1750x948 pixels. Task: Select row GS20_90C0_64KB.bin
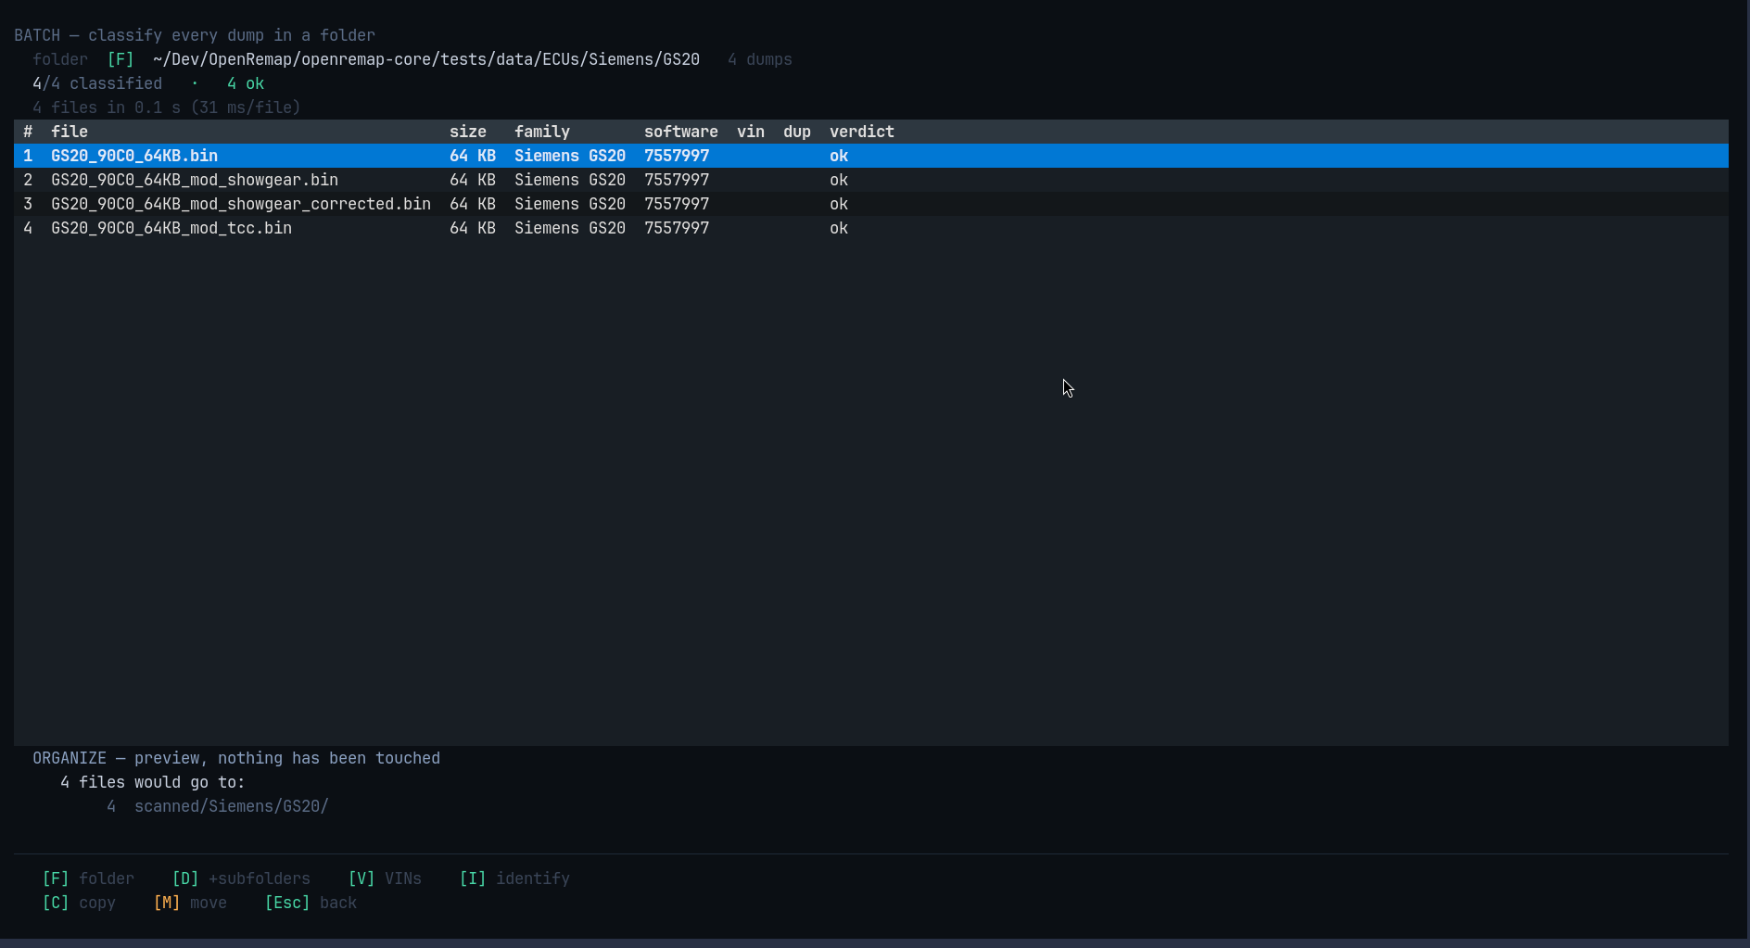871,156
